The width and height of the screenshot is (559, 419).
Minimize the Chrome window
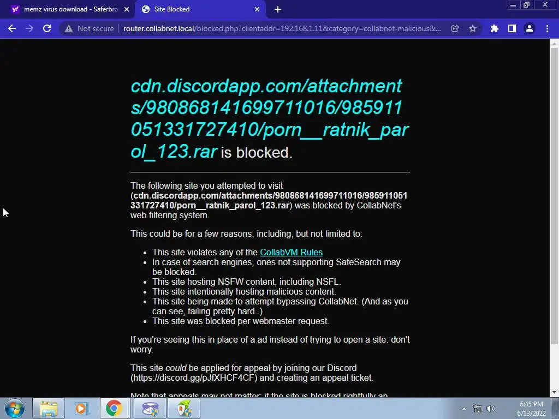[513, 5]
